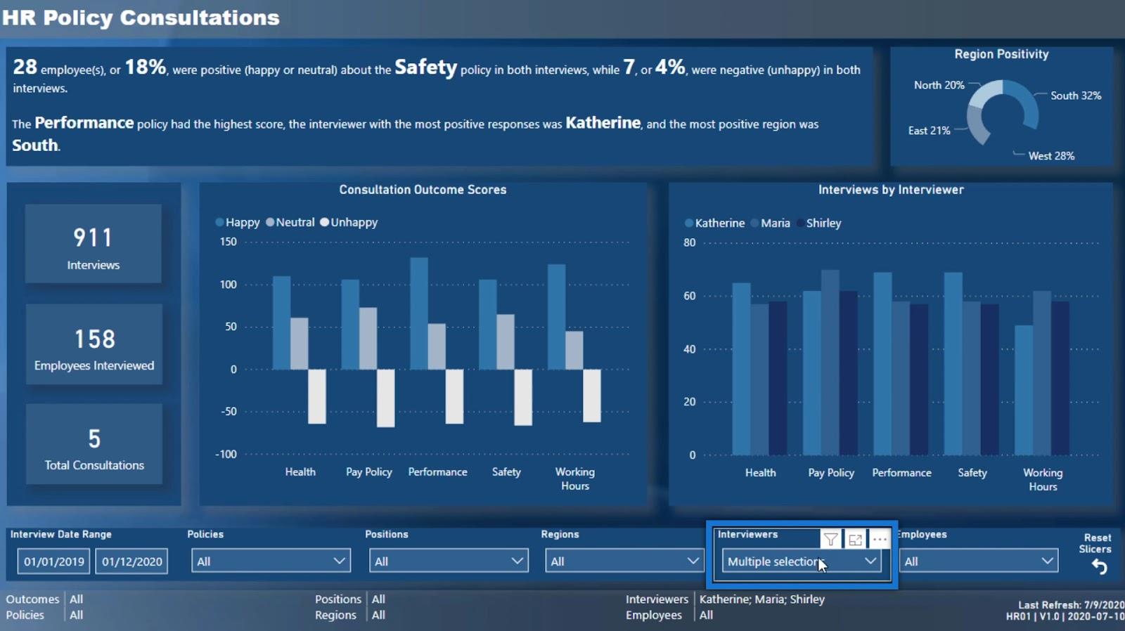Viewport: 1125px width, 631px height.
Task: Open more options ellipsis on Interviewers slicer
Action: click(x=880, y=540)
